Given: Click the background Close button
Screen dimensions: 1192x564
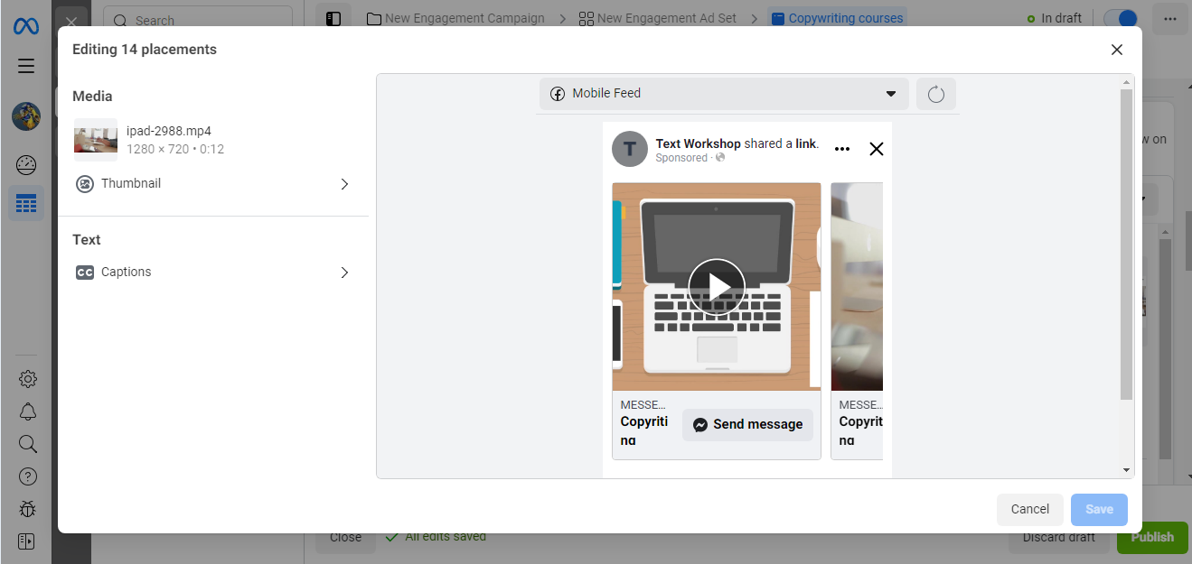Looking at the screenshot, I should tap(345, 537).
